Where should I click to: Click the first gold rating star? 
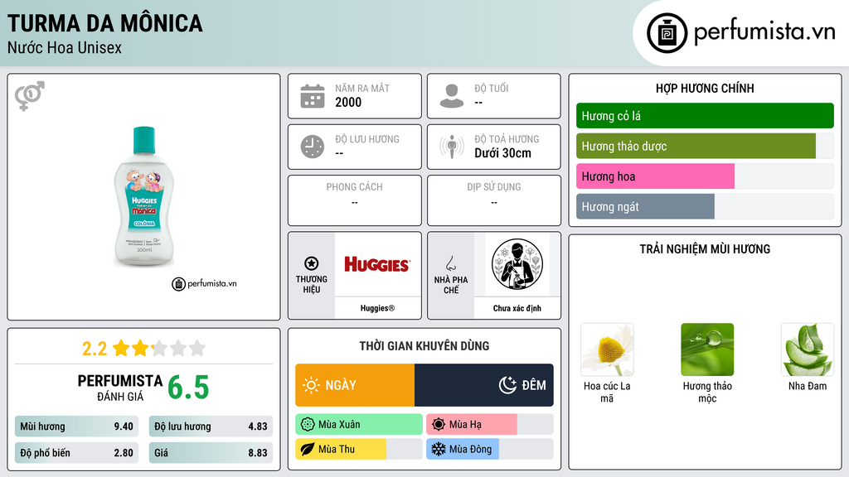121,348
